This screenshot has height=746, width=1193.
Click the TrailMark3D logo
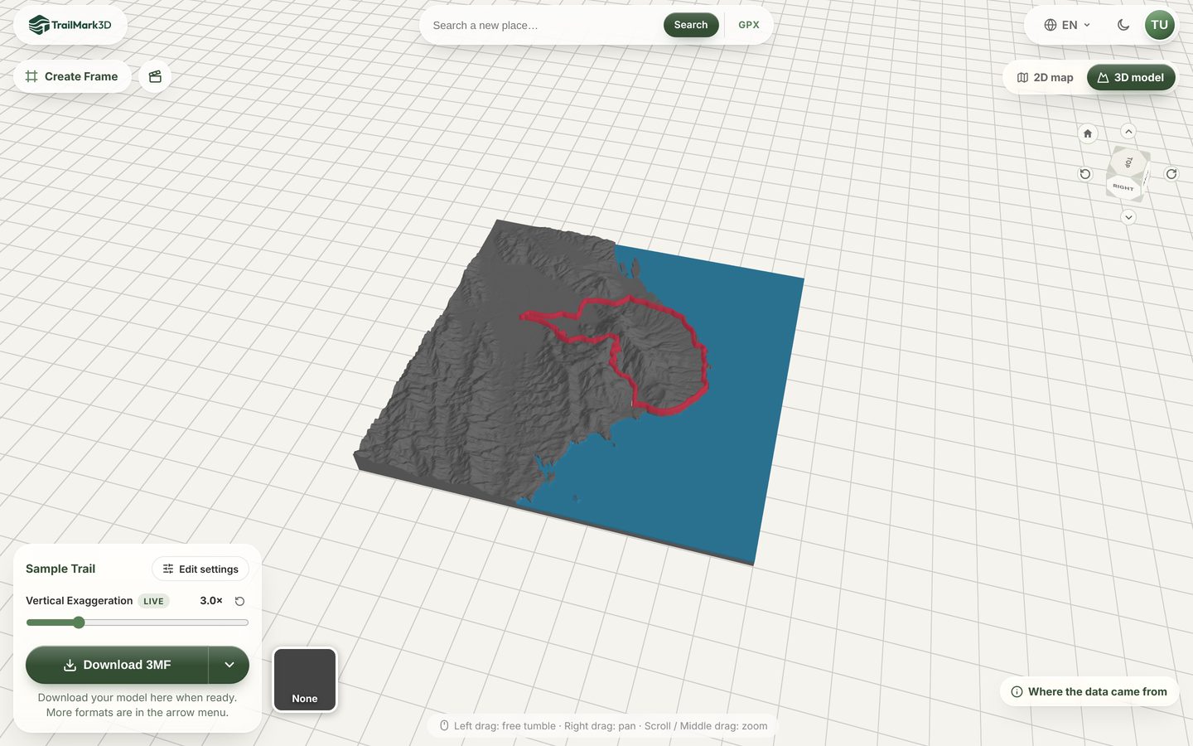click(x=70, y=25)
